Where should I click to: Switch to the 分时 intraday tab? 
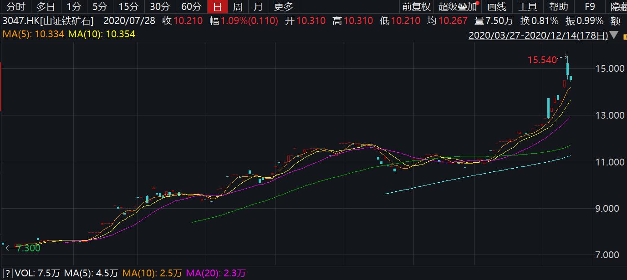click(x=15, y=6)
